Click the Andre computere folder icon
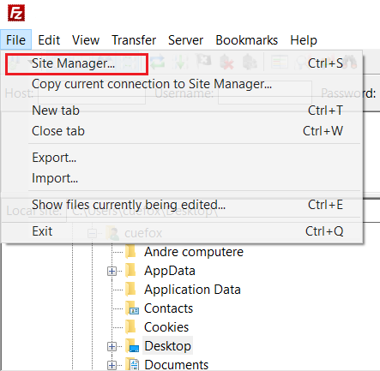 (x=131, y=252)
